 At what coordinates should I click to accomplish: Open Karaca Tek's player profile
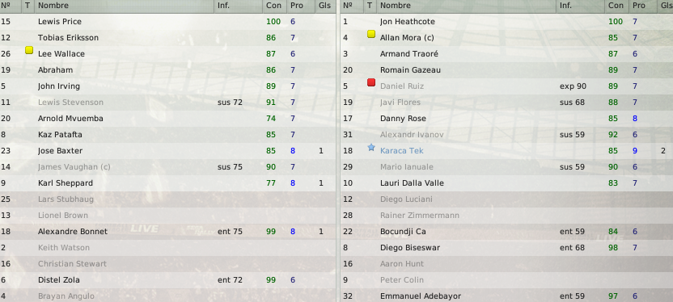(x=402, y=151)
